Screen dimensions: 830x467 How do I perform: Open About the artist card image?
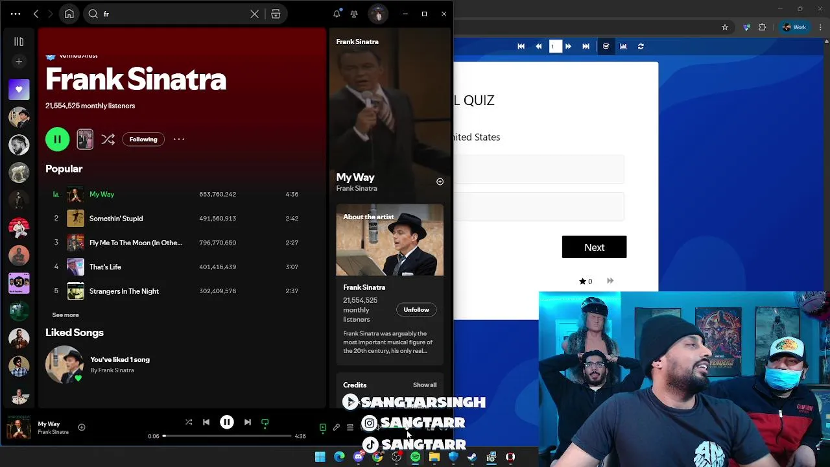(390, 240)
